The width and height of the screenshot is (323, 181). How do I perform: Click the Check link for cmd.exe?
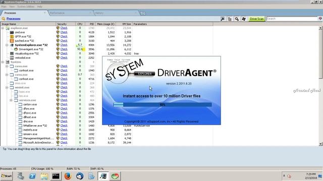pyautogui.click(x=64, y=32)
